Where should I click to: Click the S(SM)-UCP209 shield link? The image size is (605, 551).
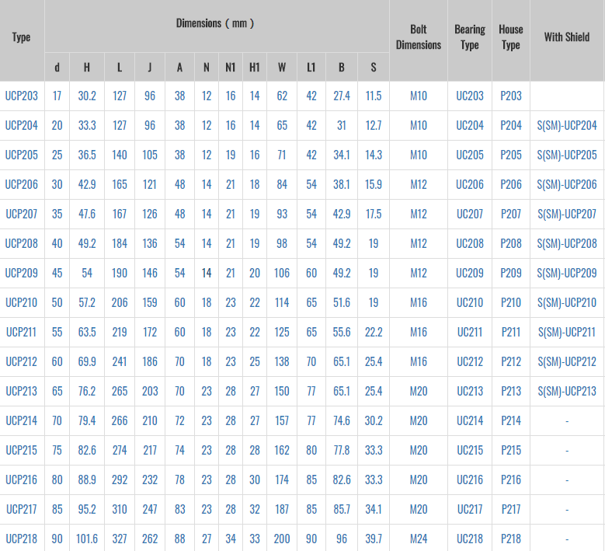[x=566, y=273]
